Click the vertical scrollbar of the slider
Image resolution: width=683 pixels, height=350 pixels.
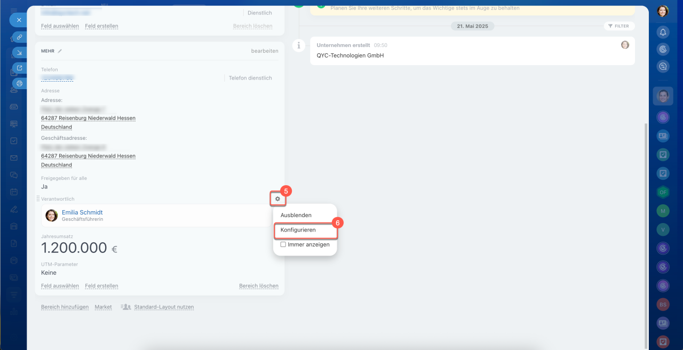tap(645, 235)
